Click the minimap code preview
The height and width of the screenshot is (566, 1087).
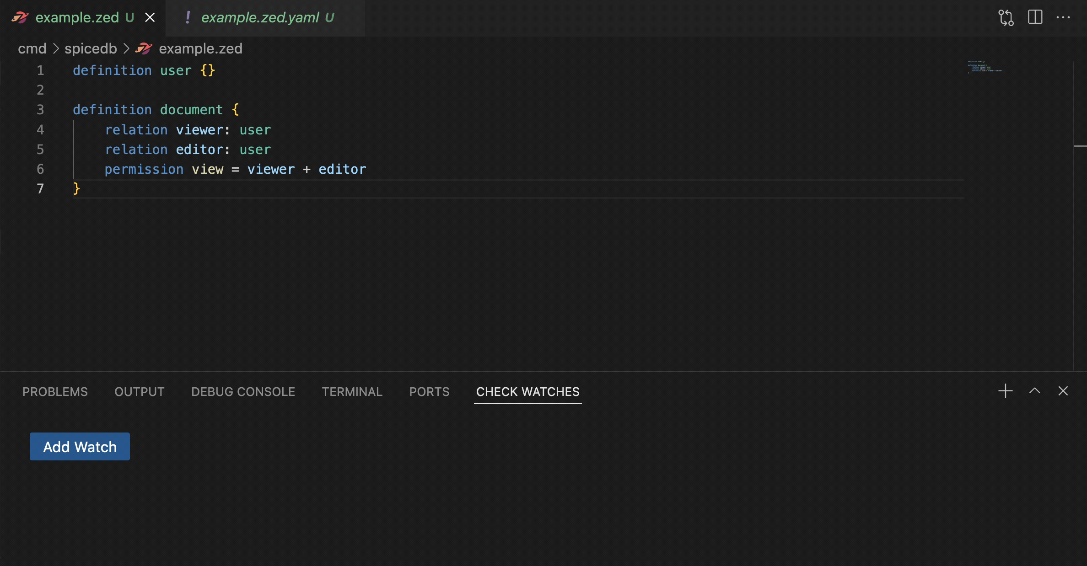coord(985,67)
